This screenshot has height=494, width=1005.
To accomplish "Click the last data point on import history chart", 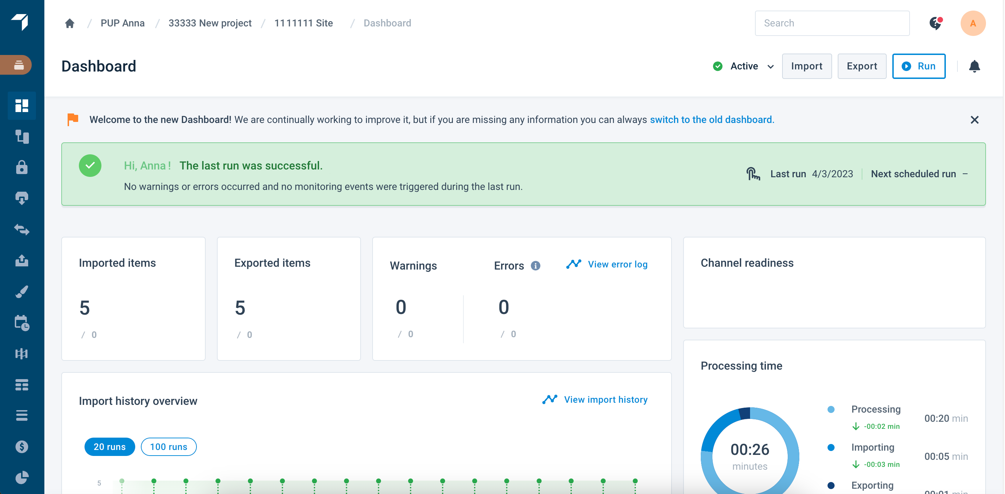I will (635, 481).
